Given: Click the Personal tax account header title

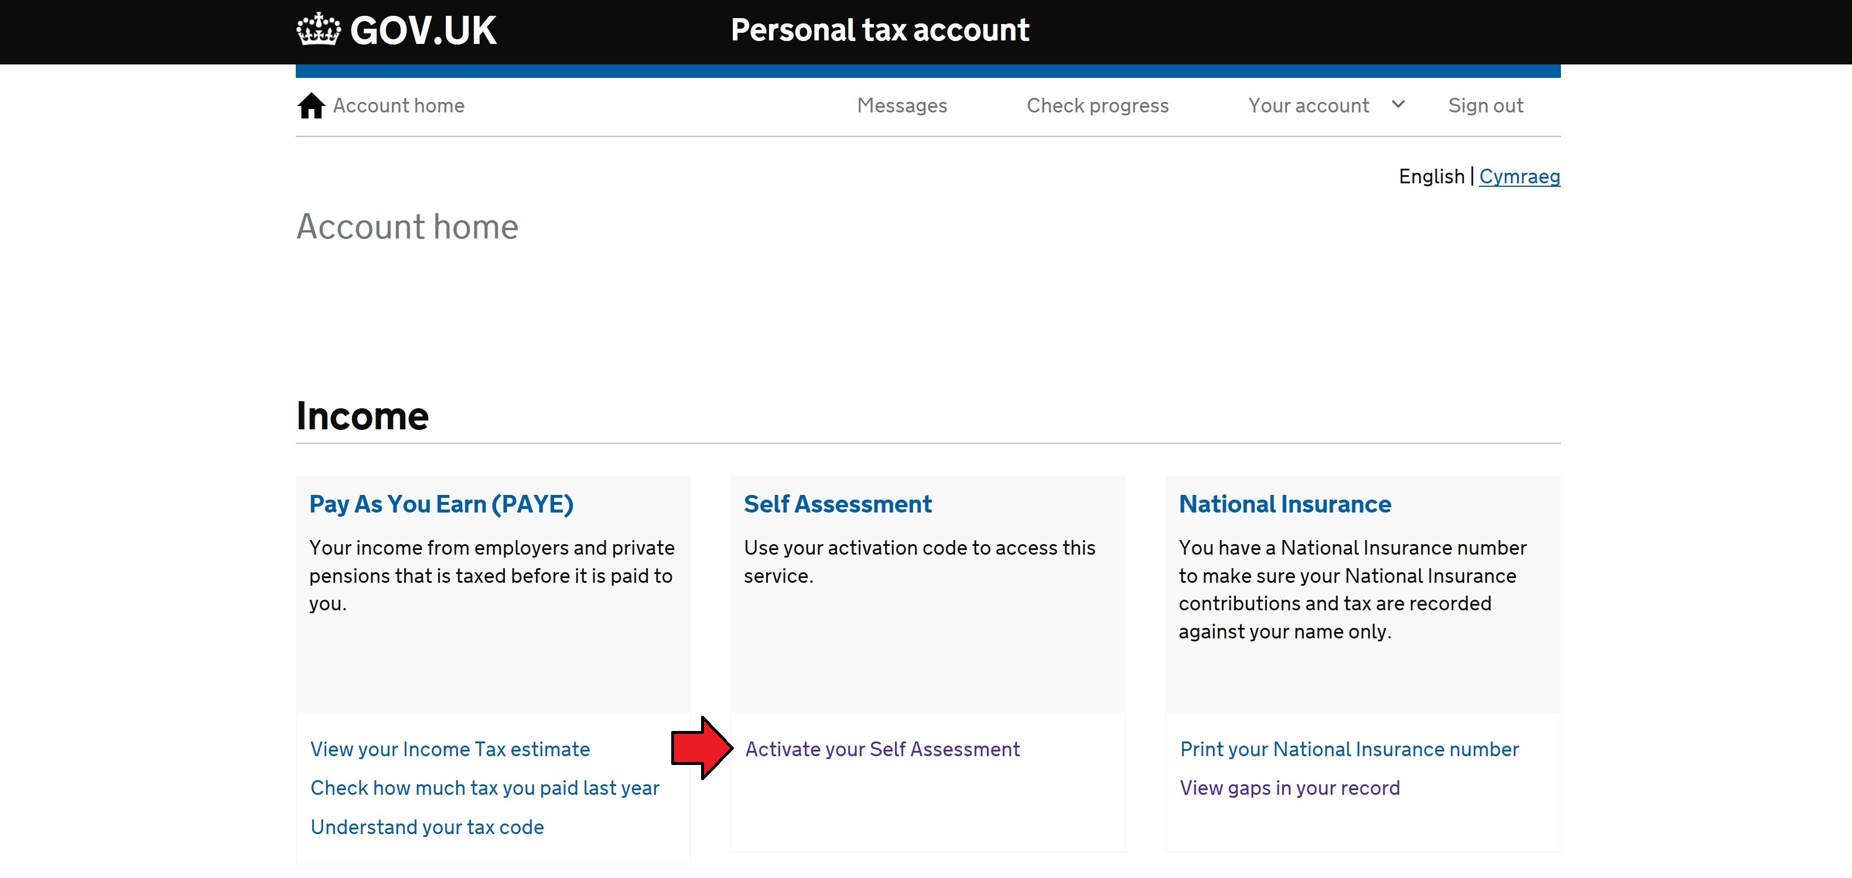Looking at the screenshot, I should (x=880, y=30).
